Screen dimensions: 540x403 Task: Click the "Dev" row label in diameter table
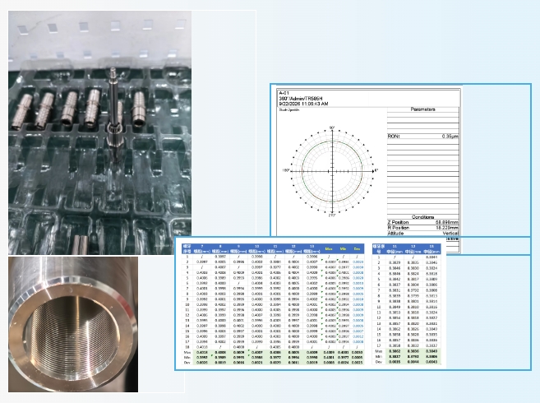pos(378,362)
